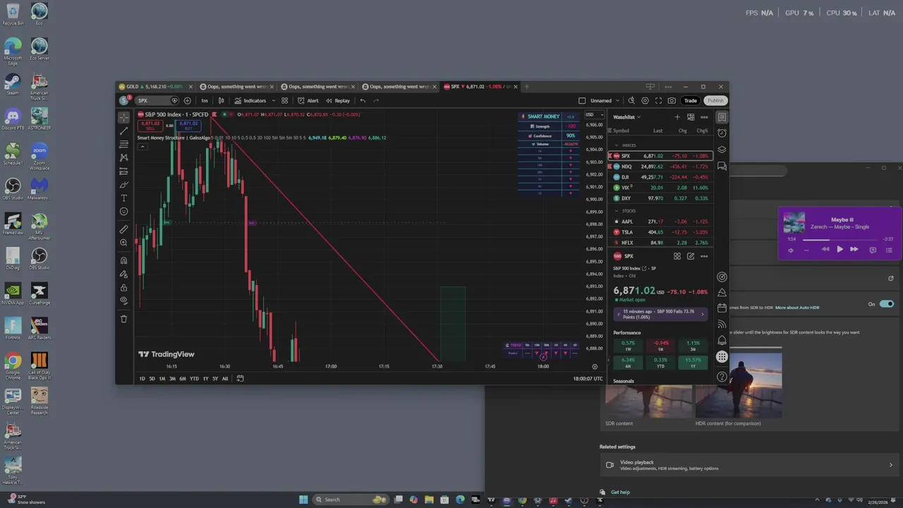The image size is (903, 508).
Task: Open indicator templates grid icon
Action: click(284, 100)
